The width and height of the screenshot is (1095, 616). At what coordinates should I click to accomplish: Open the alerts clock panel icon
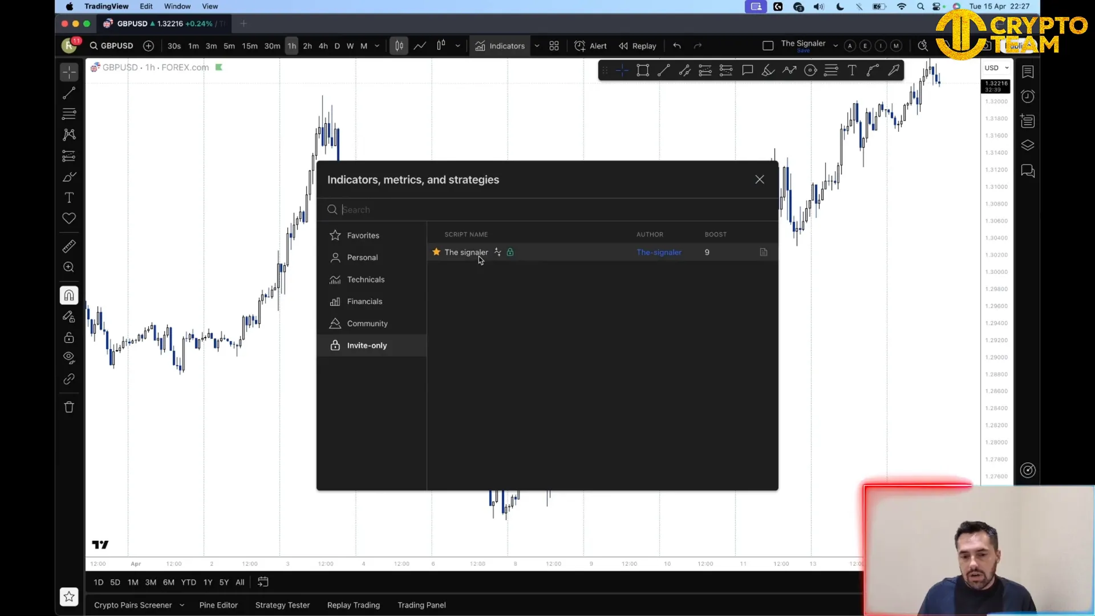[1028, 96]
